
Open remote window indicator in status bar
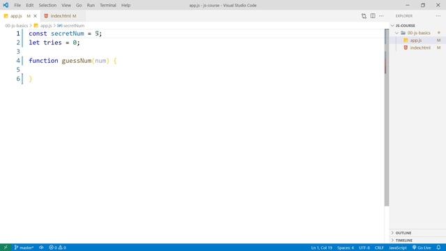click(x=6, y=248)
